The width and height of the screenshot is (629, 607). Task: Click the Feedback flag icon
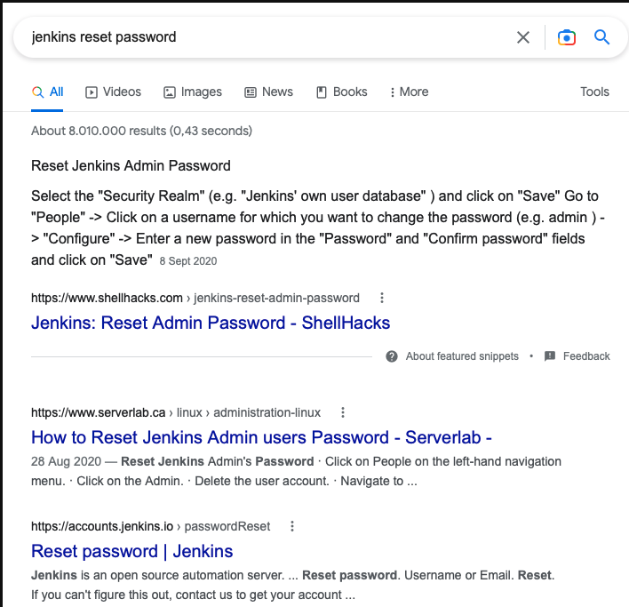pos(550,355)
